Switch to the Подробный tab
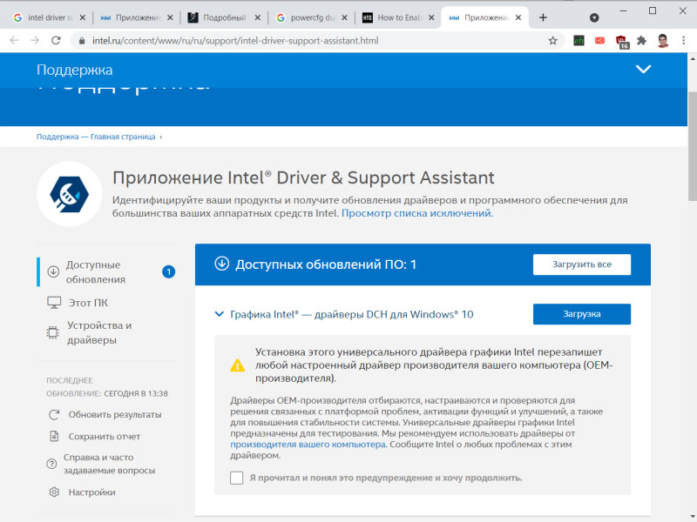697x522 pixels. coord(224,17)
